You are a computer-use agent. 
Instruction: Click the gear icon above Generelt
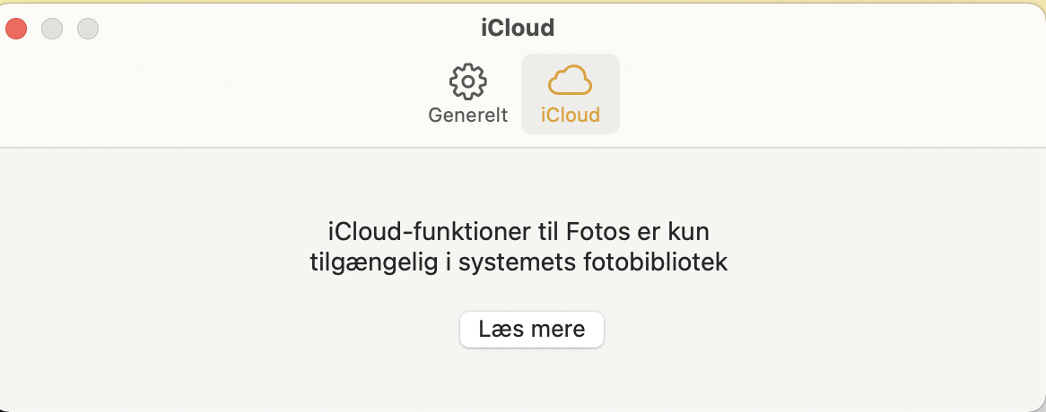[x=467, y=82]
